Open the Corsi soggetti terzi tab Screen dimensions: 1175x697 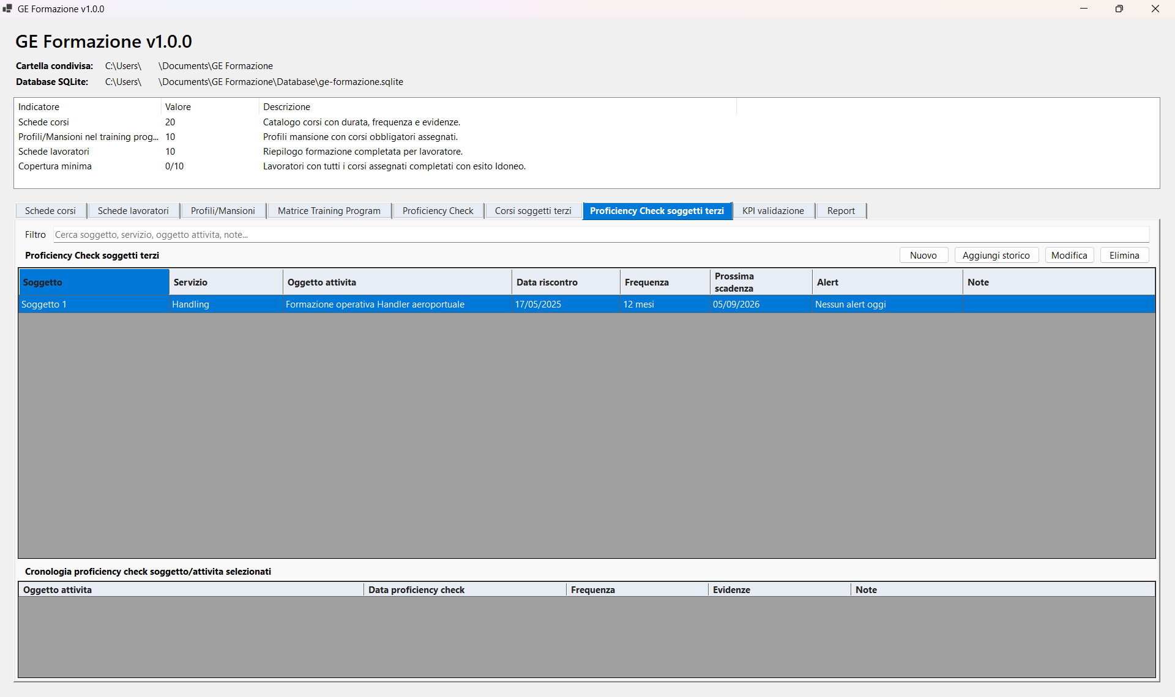[533, 211]
